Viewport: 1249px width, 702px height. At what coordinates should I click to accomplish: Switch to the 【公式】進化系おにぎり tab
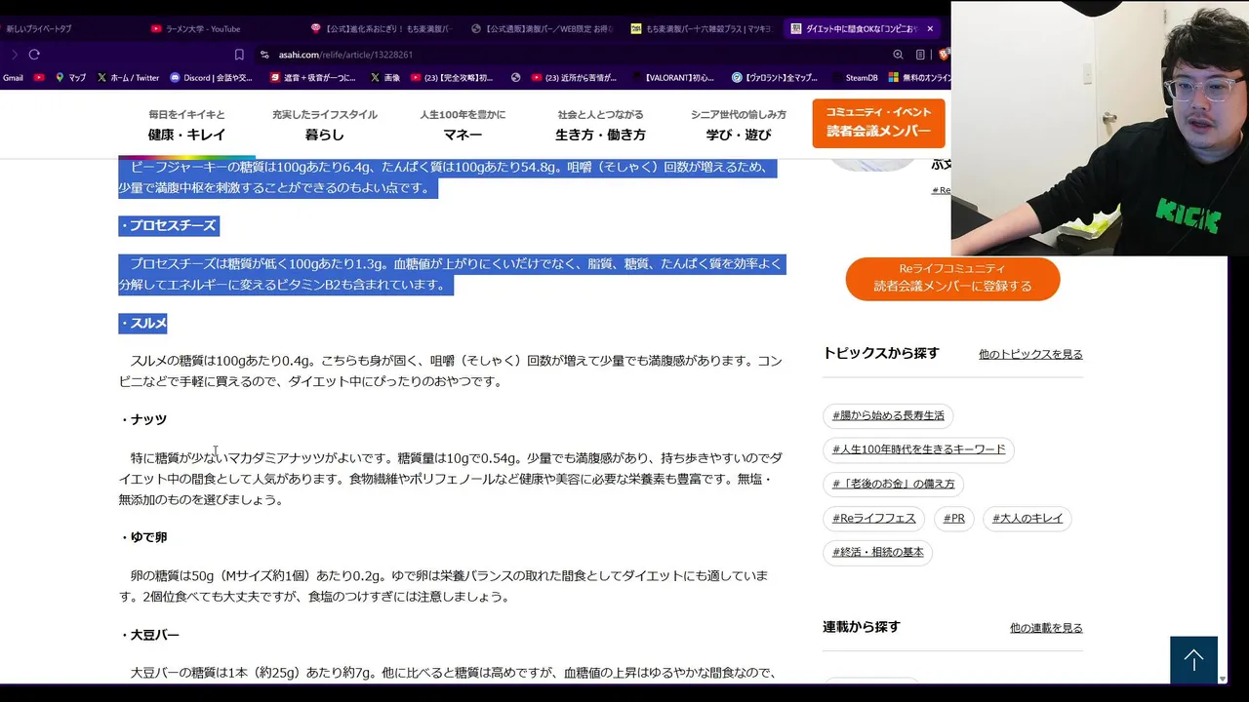[381, 29]
